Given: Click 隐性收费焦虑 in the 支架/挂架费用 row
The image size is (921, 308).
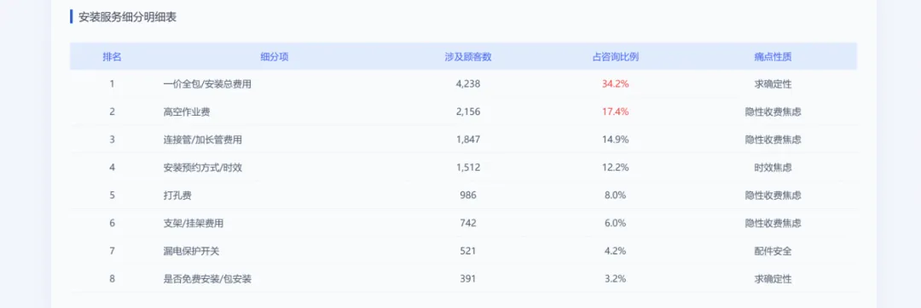Looking at the screenshot, I should point(773,223).
